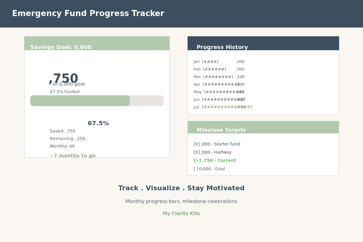Tick the empty Goal milestone checkbox
The height and width of the screenshot is (242, 363).
(x=196, y=169)
